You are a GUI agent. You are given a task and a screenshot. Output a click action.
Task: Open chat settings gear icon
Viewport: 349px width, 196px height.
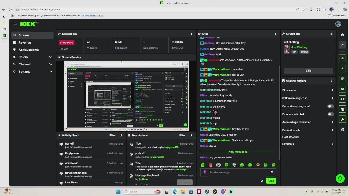(262, 181)
